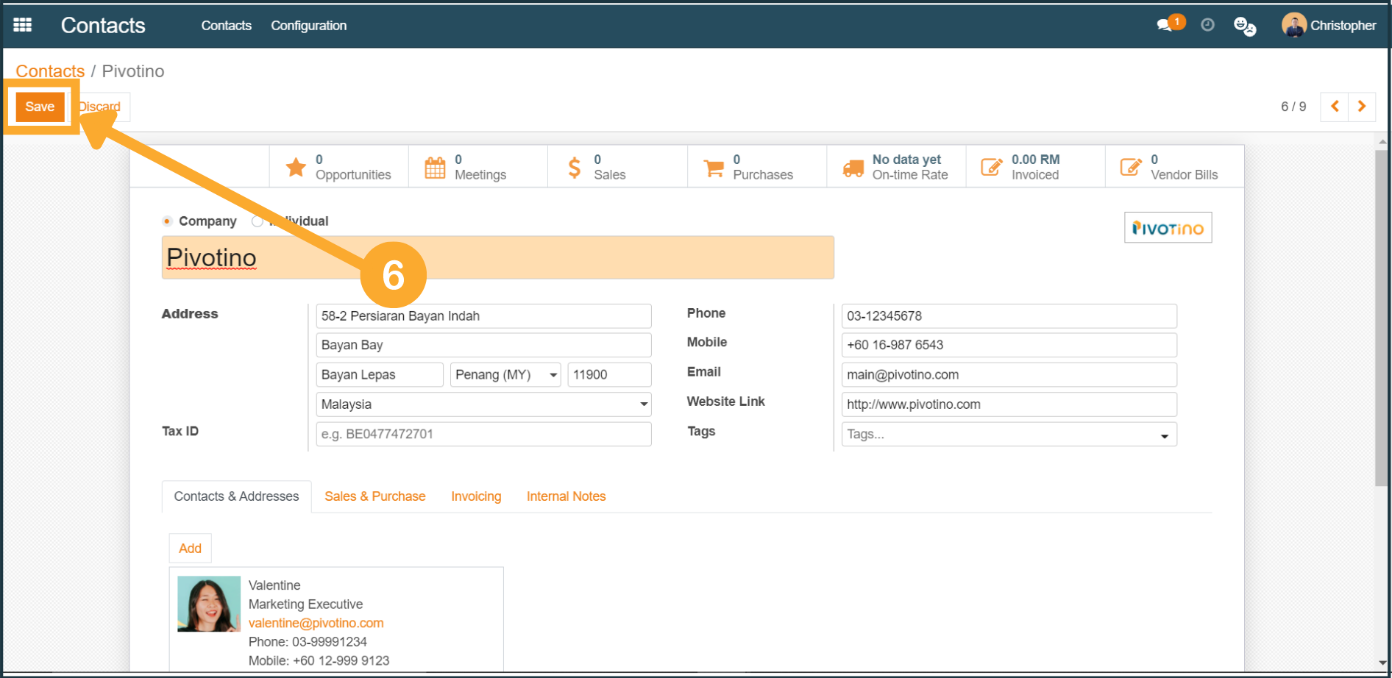Screen dimensions: 1392x678
Task: Open the activities clock icon
Action: click(1207, 25)
